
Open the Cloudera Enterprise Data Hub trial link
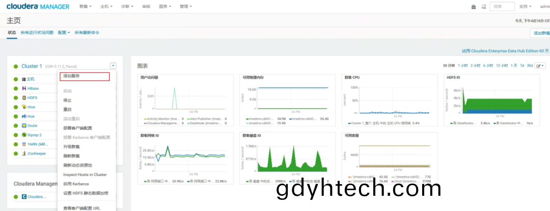pos(505,51)
